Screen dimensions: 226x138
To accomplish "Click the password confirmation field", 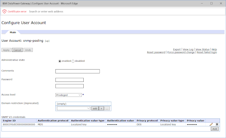I will [70, 86].
